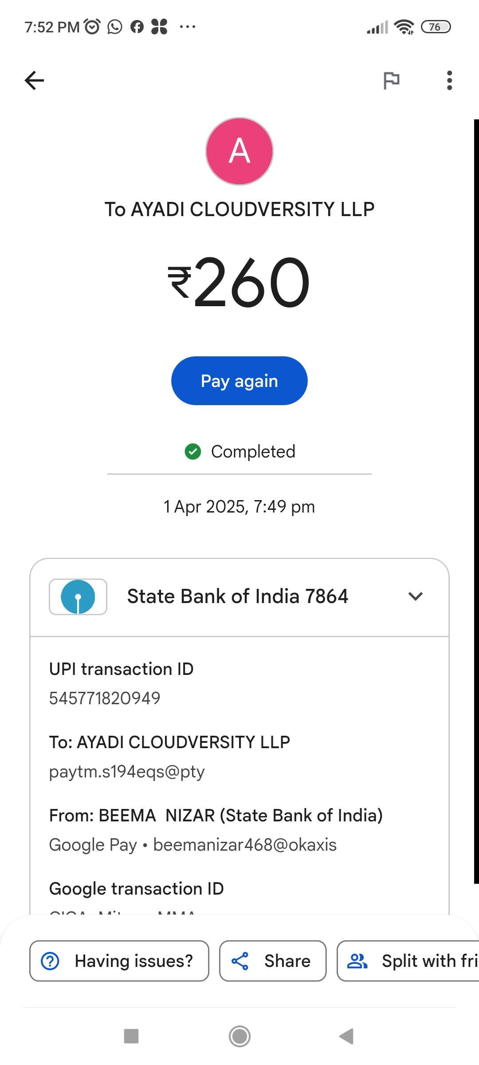Image resolution: width=479 pixels, height=1065 pixels.
Task: Tap the green Completed checkmark icon
Action: pos(193,452)
